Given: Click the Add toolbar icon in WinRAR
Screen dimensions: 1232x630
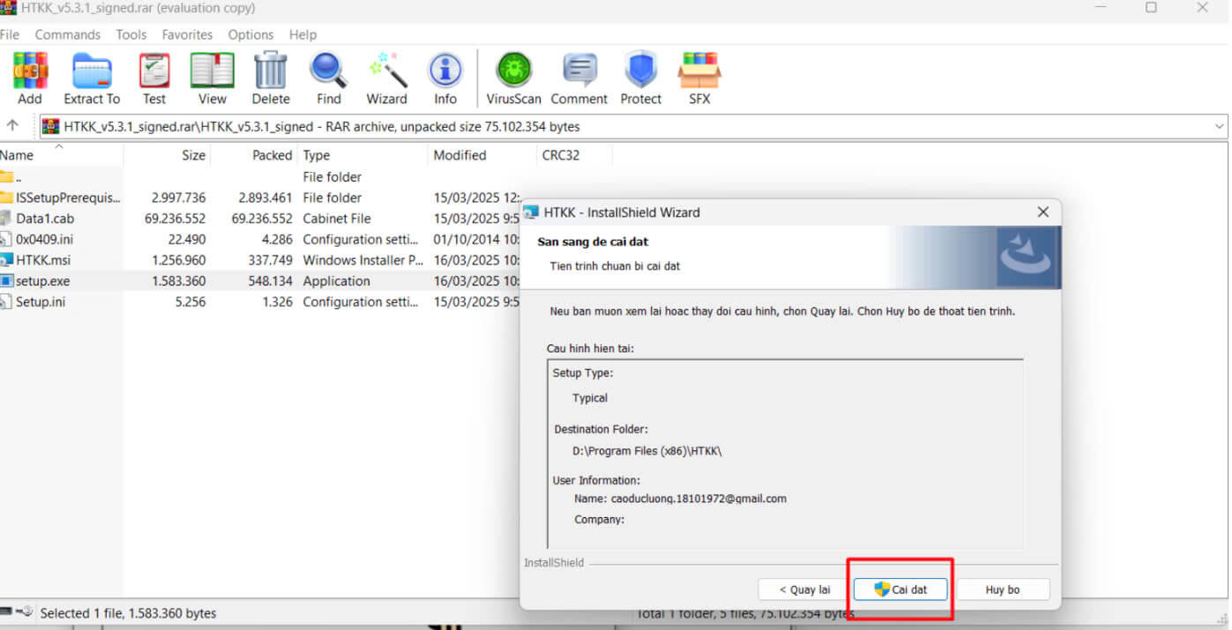Looking at the screenshot, I should click(30, 70).
